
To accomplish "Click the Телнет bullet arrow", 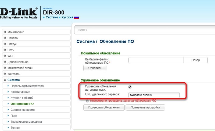I will click(x=8, y=128).
